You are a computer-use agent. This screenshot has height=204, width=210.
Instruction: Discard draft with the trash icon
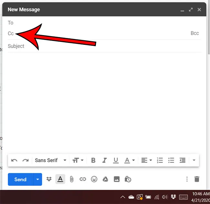[x=197, y=179]
